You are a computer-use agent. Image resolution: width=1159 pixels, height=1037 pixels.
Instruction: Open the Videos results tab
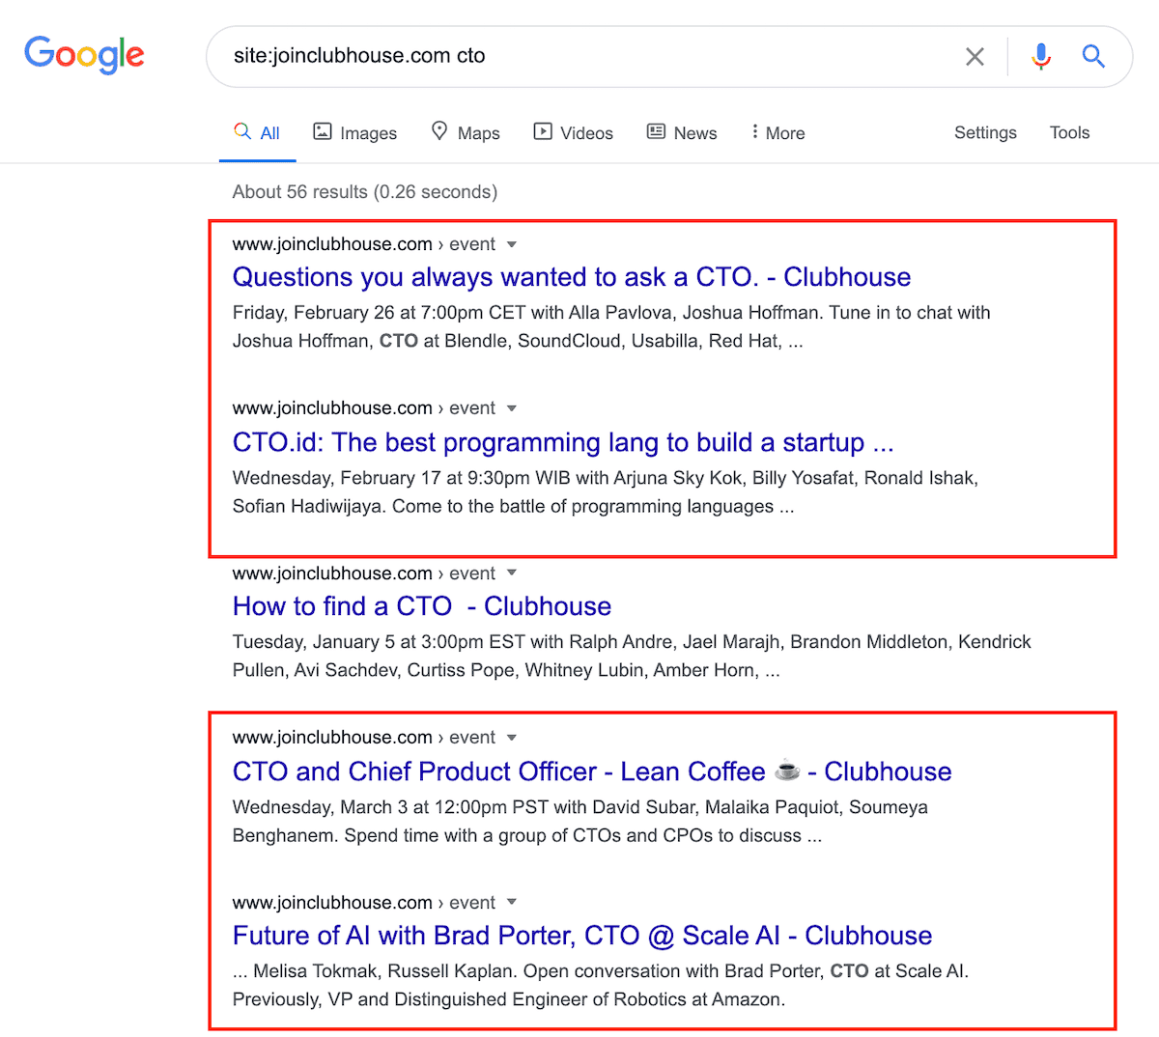click(x=573, y=132)
